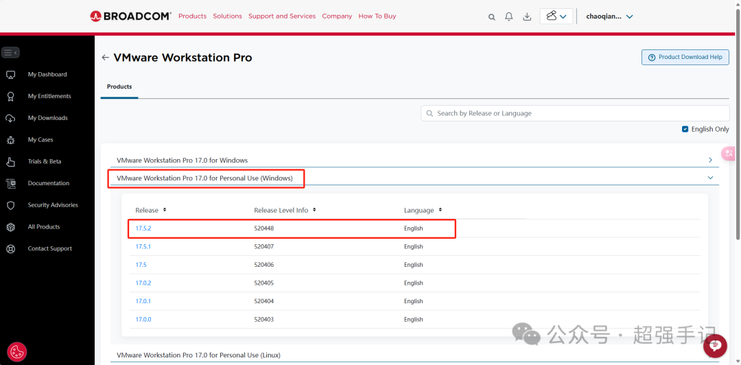Open the Company top menu
The height and width of the screenshot is (365, 741).
pyautogui.click(x=337, y=16)
